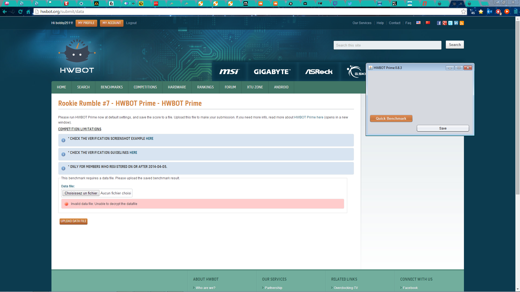Click Save in HWBOT Prime window
The width and height of the screenshot is (520, 292).
(443, 128)
